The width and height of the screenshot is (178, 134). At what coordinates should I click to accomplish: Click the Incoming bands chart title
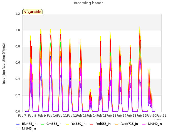click(x=89, y=3)
